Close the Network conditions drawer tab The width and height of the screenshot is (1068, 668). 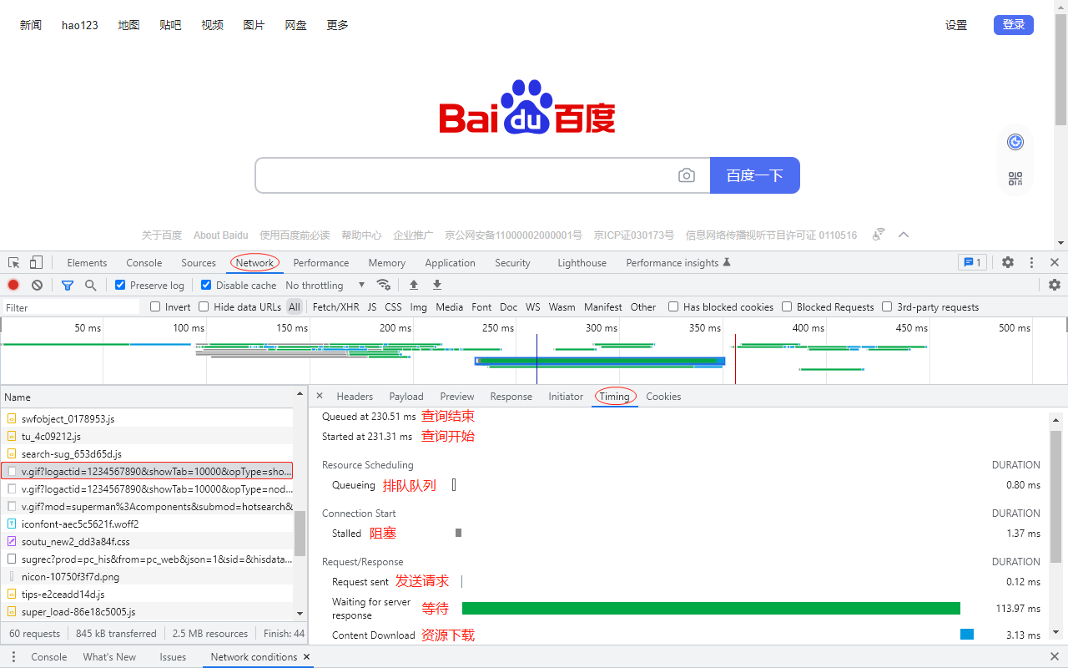click(x=306, y=657)
